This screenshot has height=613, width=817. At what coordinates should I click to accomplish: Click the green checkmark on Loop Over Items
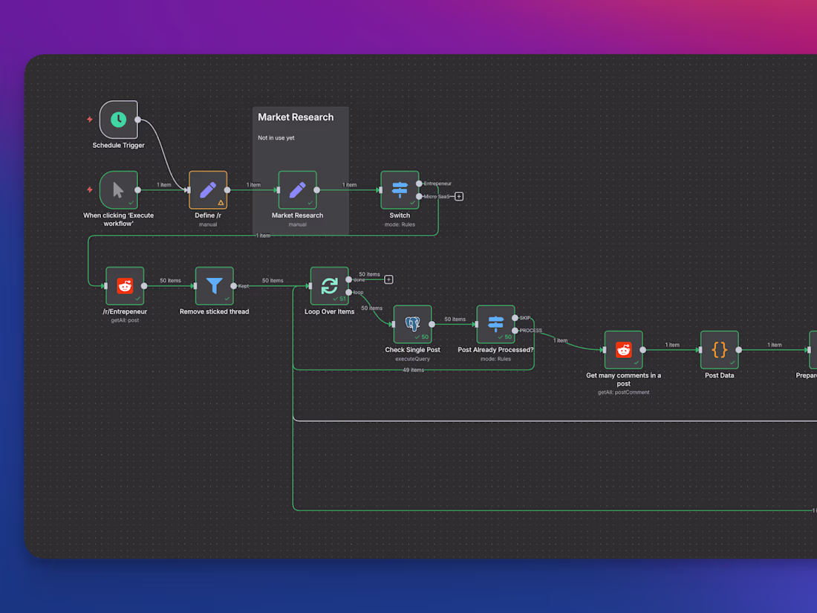[x=335, y=298]
